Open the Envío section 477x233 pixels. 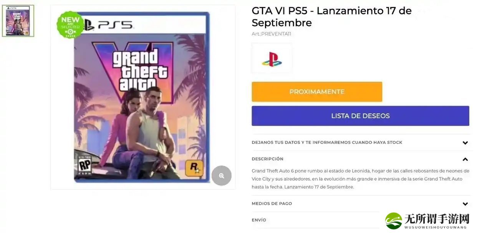coord(316,220)
